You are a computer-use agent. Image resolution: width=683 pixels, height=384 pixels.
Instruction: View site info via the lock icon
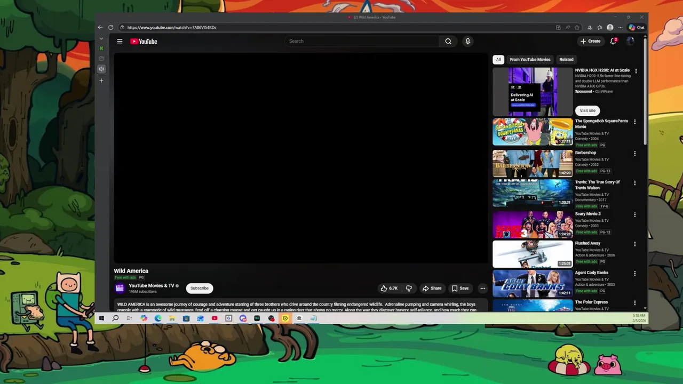point(122,27)
